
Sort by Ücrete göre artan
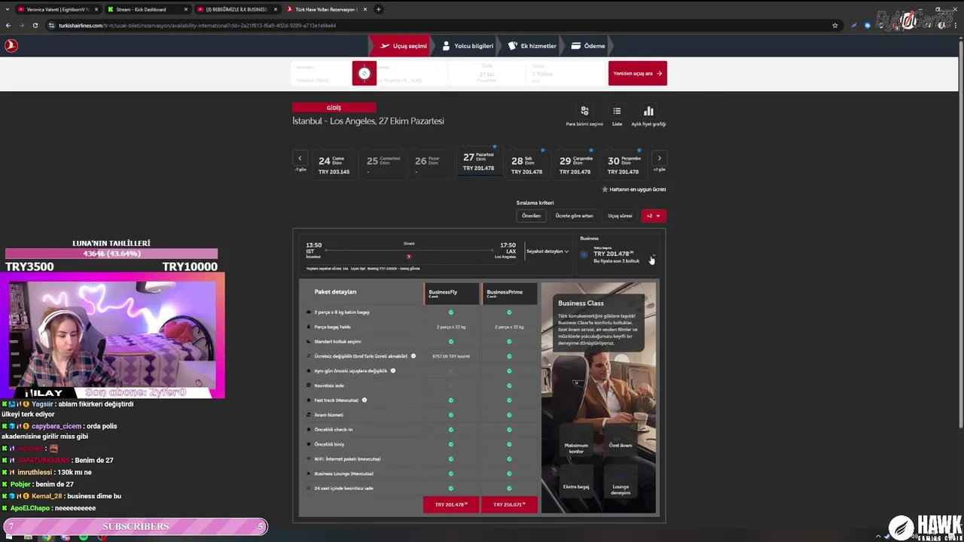tap(575, 216)
